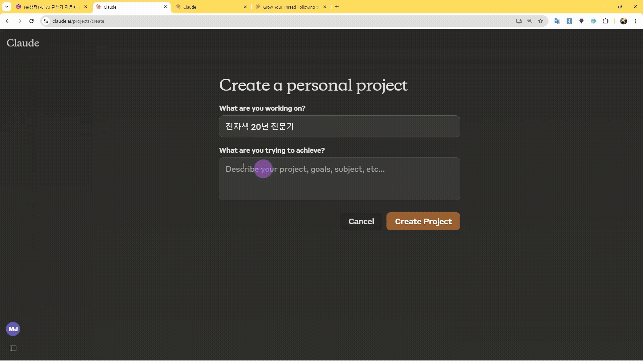The image size is (643, 361).
Task: Open the MJ user avatar menu
Action: (13, 329)
